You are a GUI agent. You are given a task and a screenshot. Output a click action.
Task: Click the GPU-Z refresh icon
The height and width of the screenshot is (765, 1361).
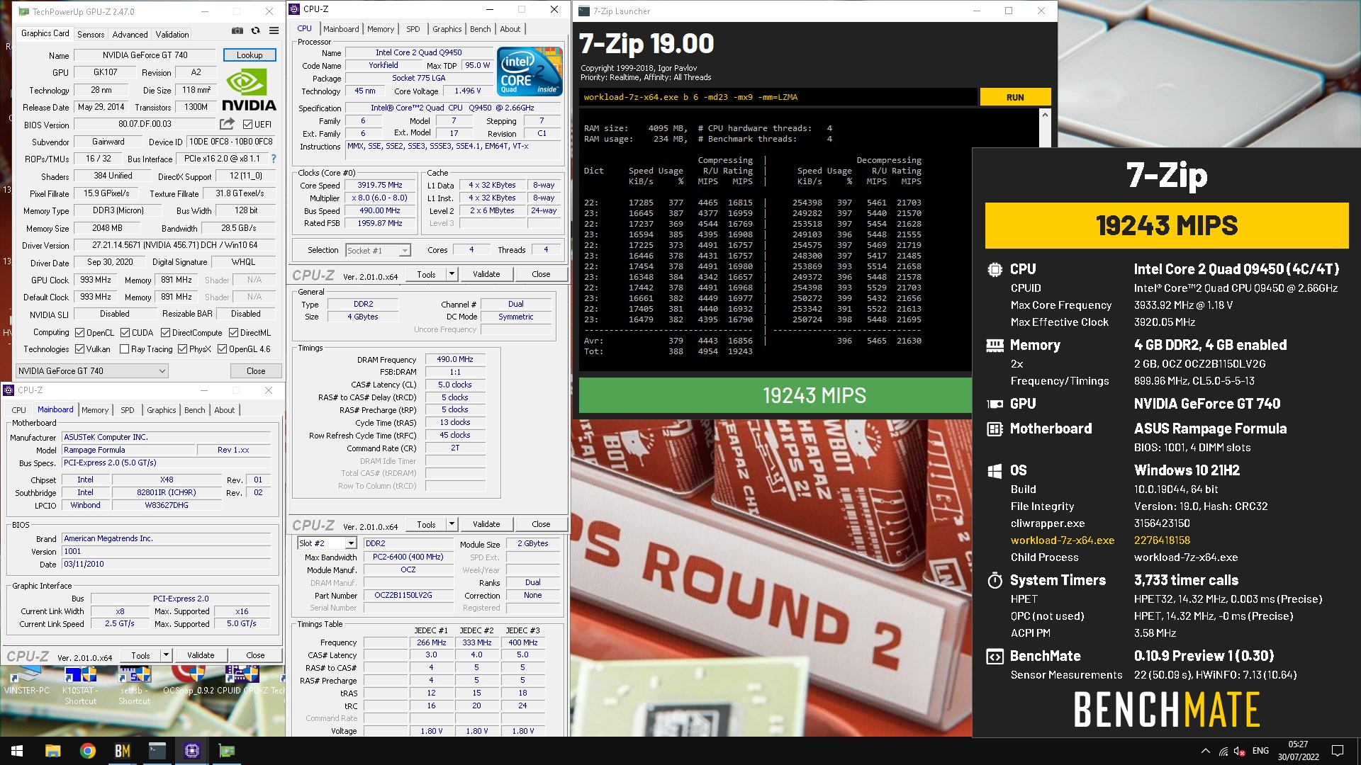255,30
